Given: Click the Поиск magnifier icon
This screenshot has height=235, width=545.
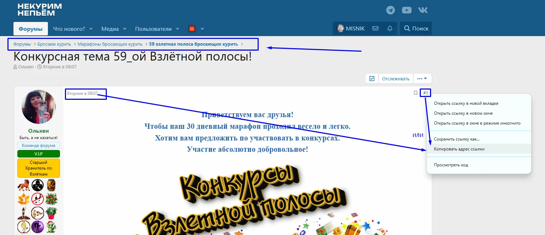Looking at the screenshot, I should tap(407, 28).
